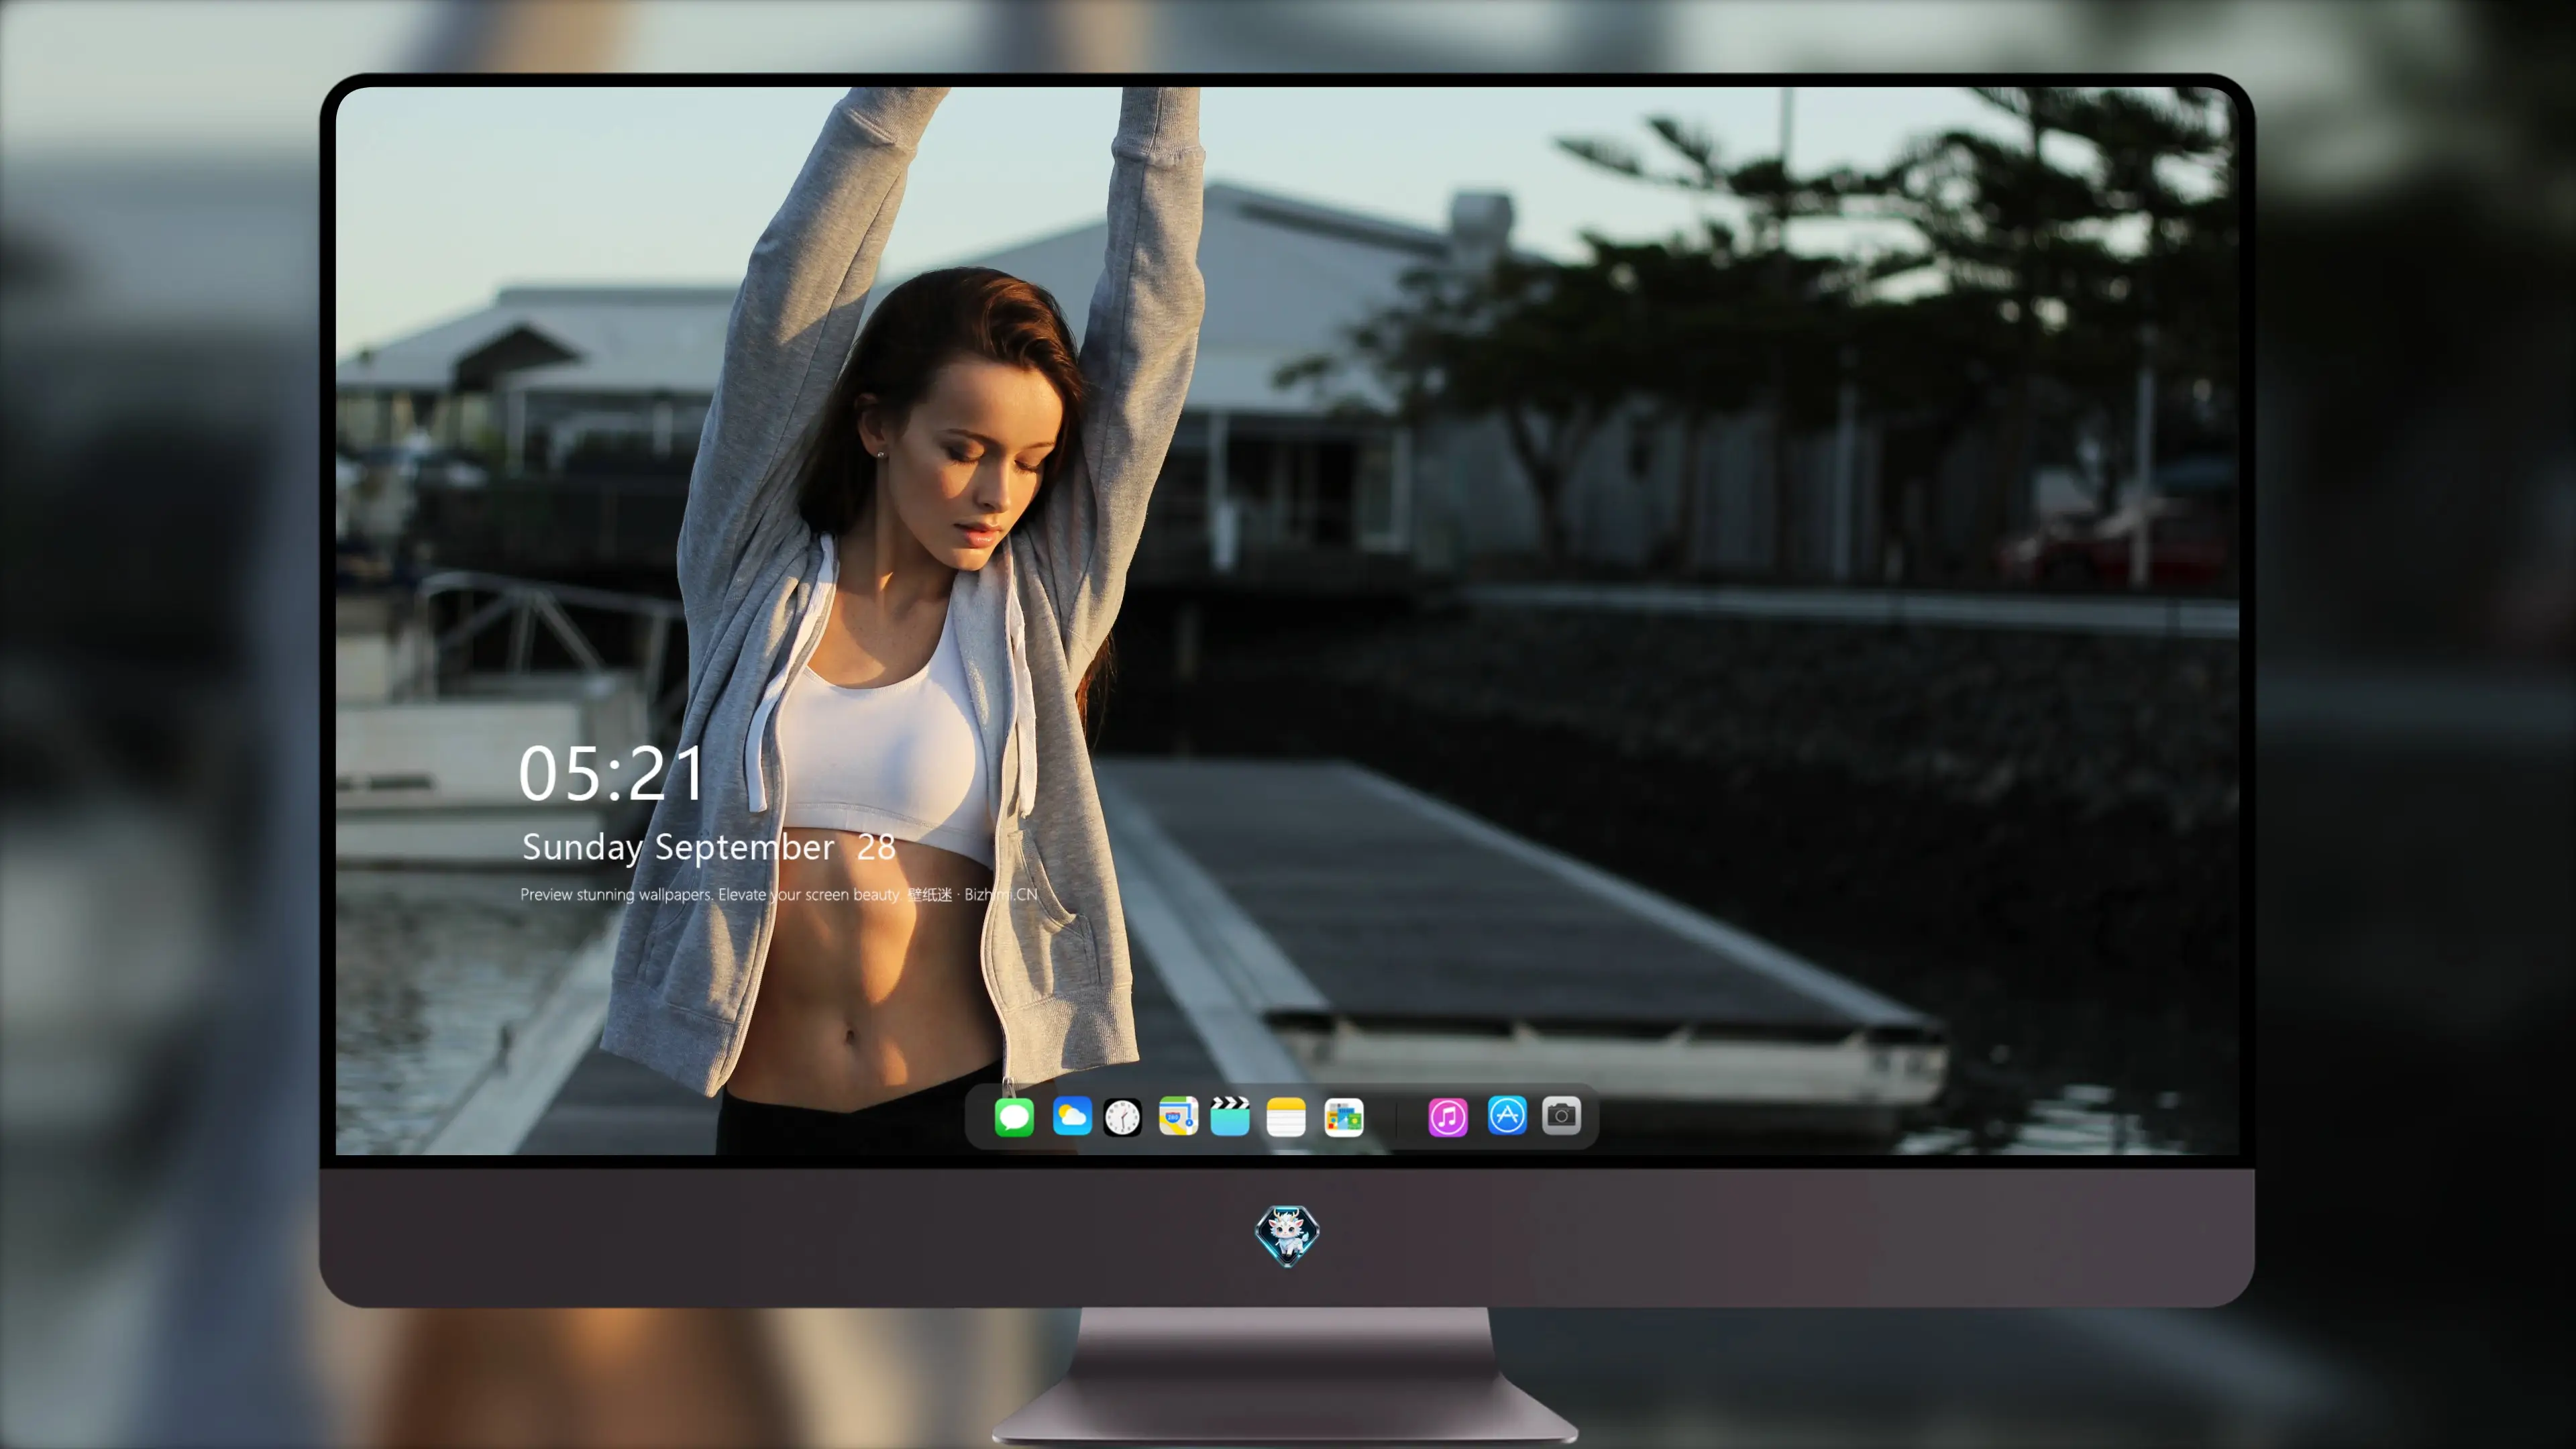Open the Messages app in the dock
2576x1449 pixels.
click(x=1014, y=1116)
